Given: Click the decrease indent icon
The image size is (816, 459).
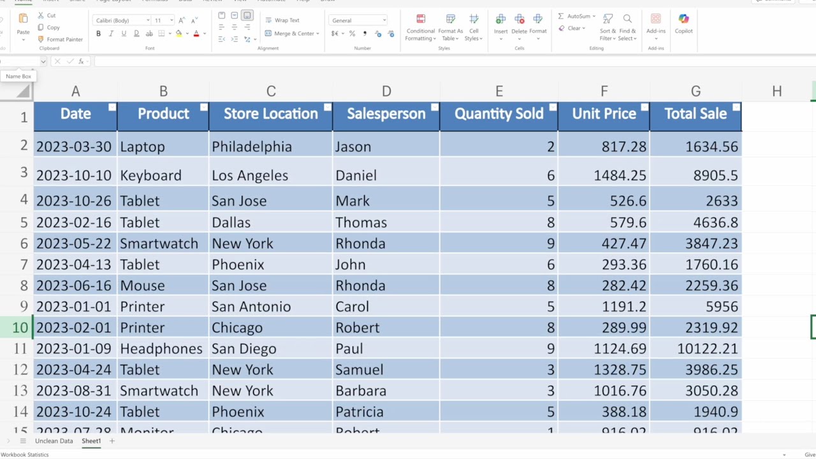Looking at the screenshot, I should click(x=222, y=40).
